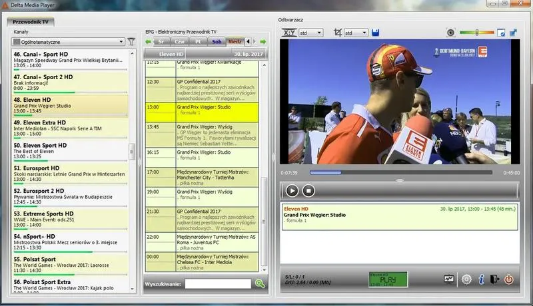Open the statistics monitor icon
The height and width of the screenshot is (306, 533).
[449, 279]
